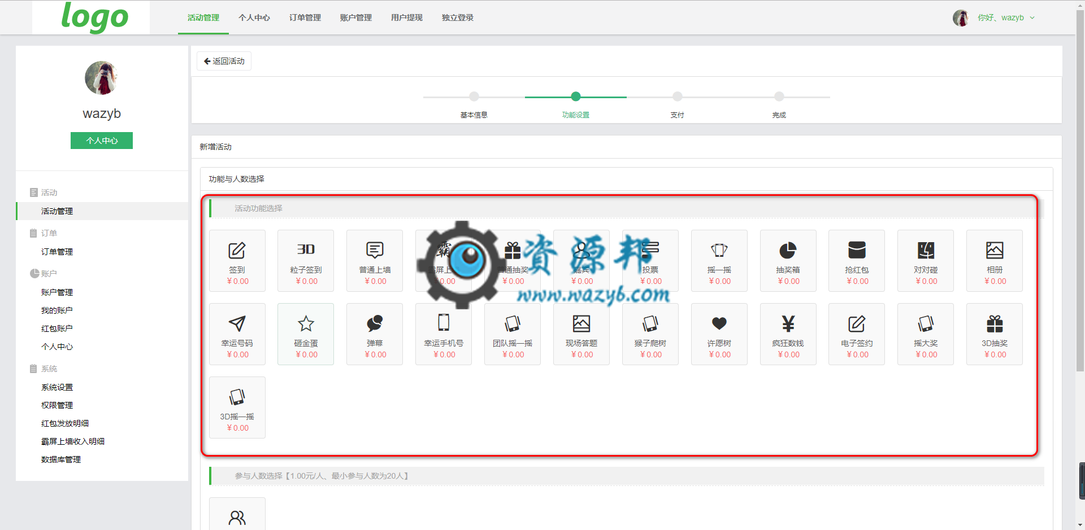Switch to the 账户管理 top tab
Screen dimensions: 1085x530
coord(356,17)
